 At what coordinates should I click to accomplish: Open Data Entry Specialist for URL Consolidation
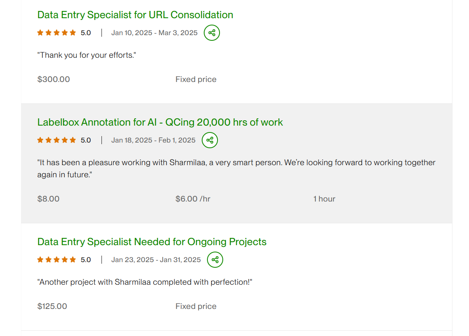click(135, 15)
